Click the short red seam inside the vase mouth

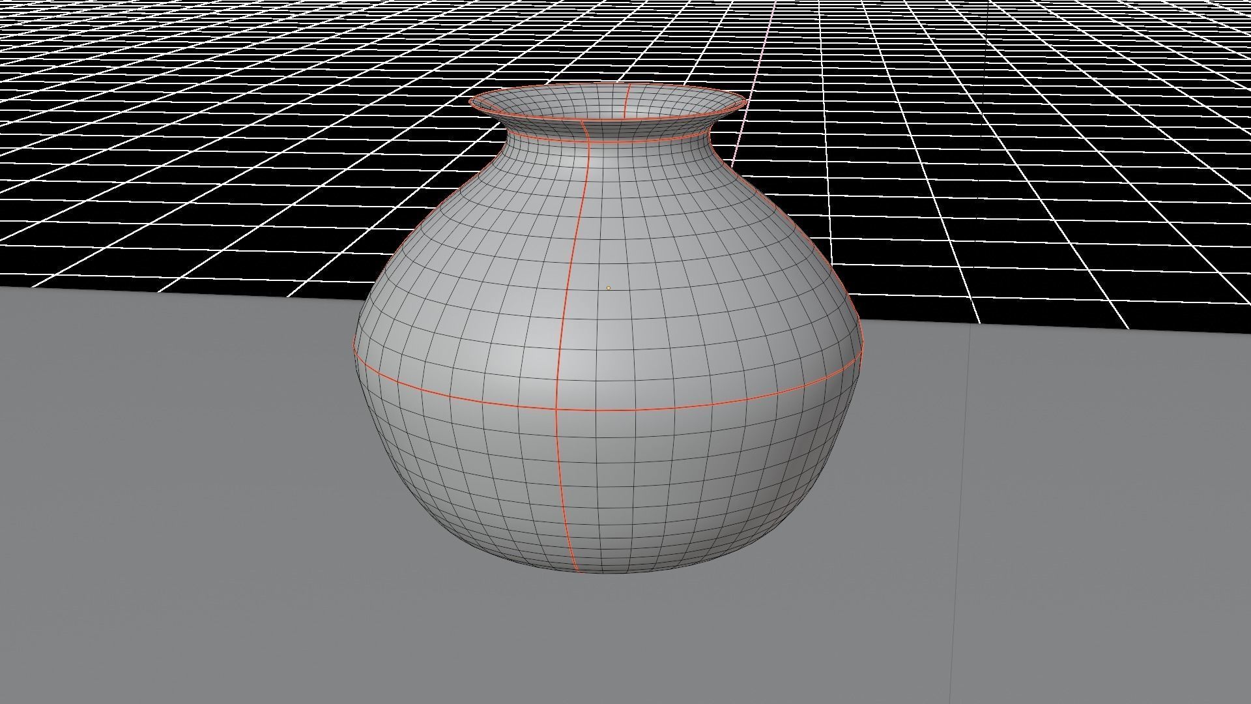[627, 101]
